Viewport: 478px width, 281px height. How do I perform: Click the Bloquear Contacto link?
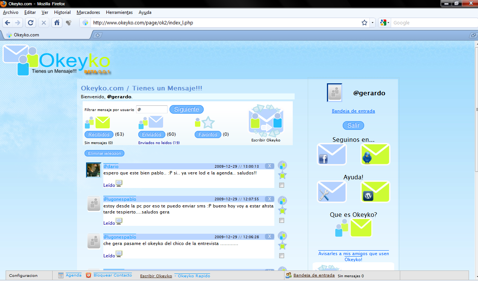pos(113,275)
